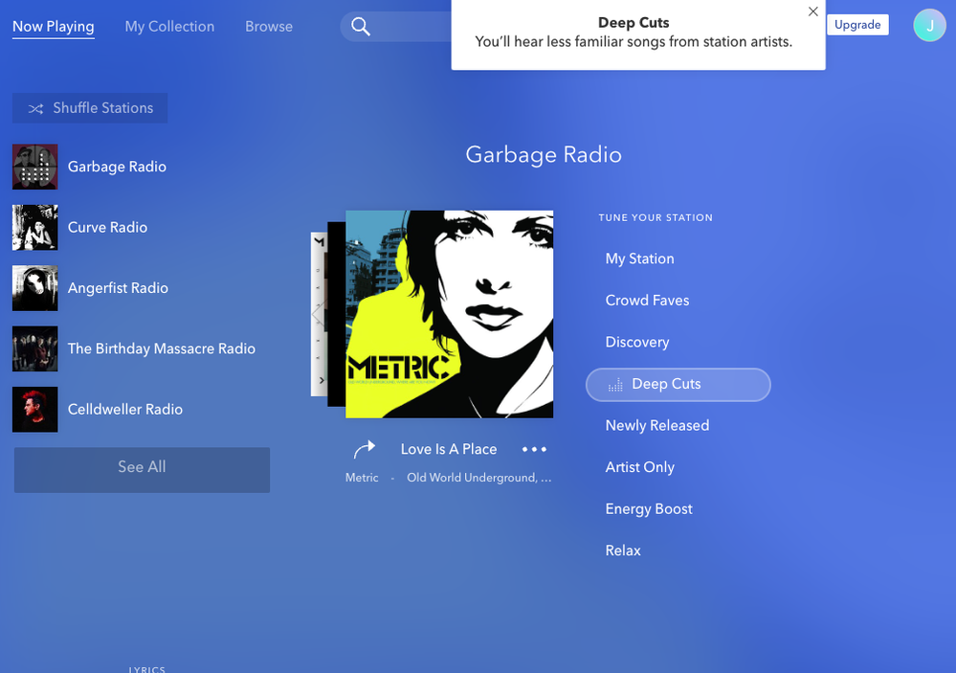This screenshot has height=673, width=956.
Task: Click the search magnifier icon
Action: tap(361, 27)
